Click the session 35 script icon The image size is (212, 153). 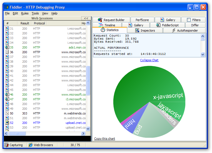pyautogui.click(x=7, y=47)
